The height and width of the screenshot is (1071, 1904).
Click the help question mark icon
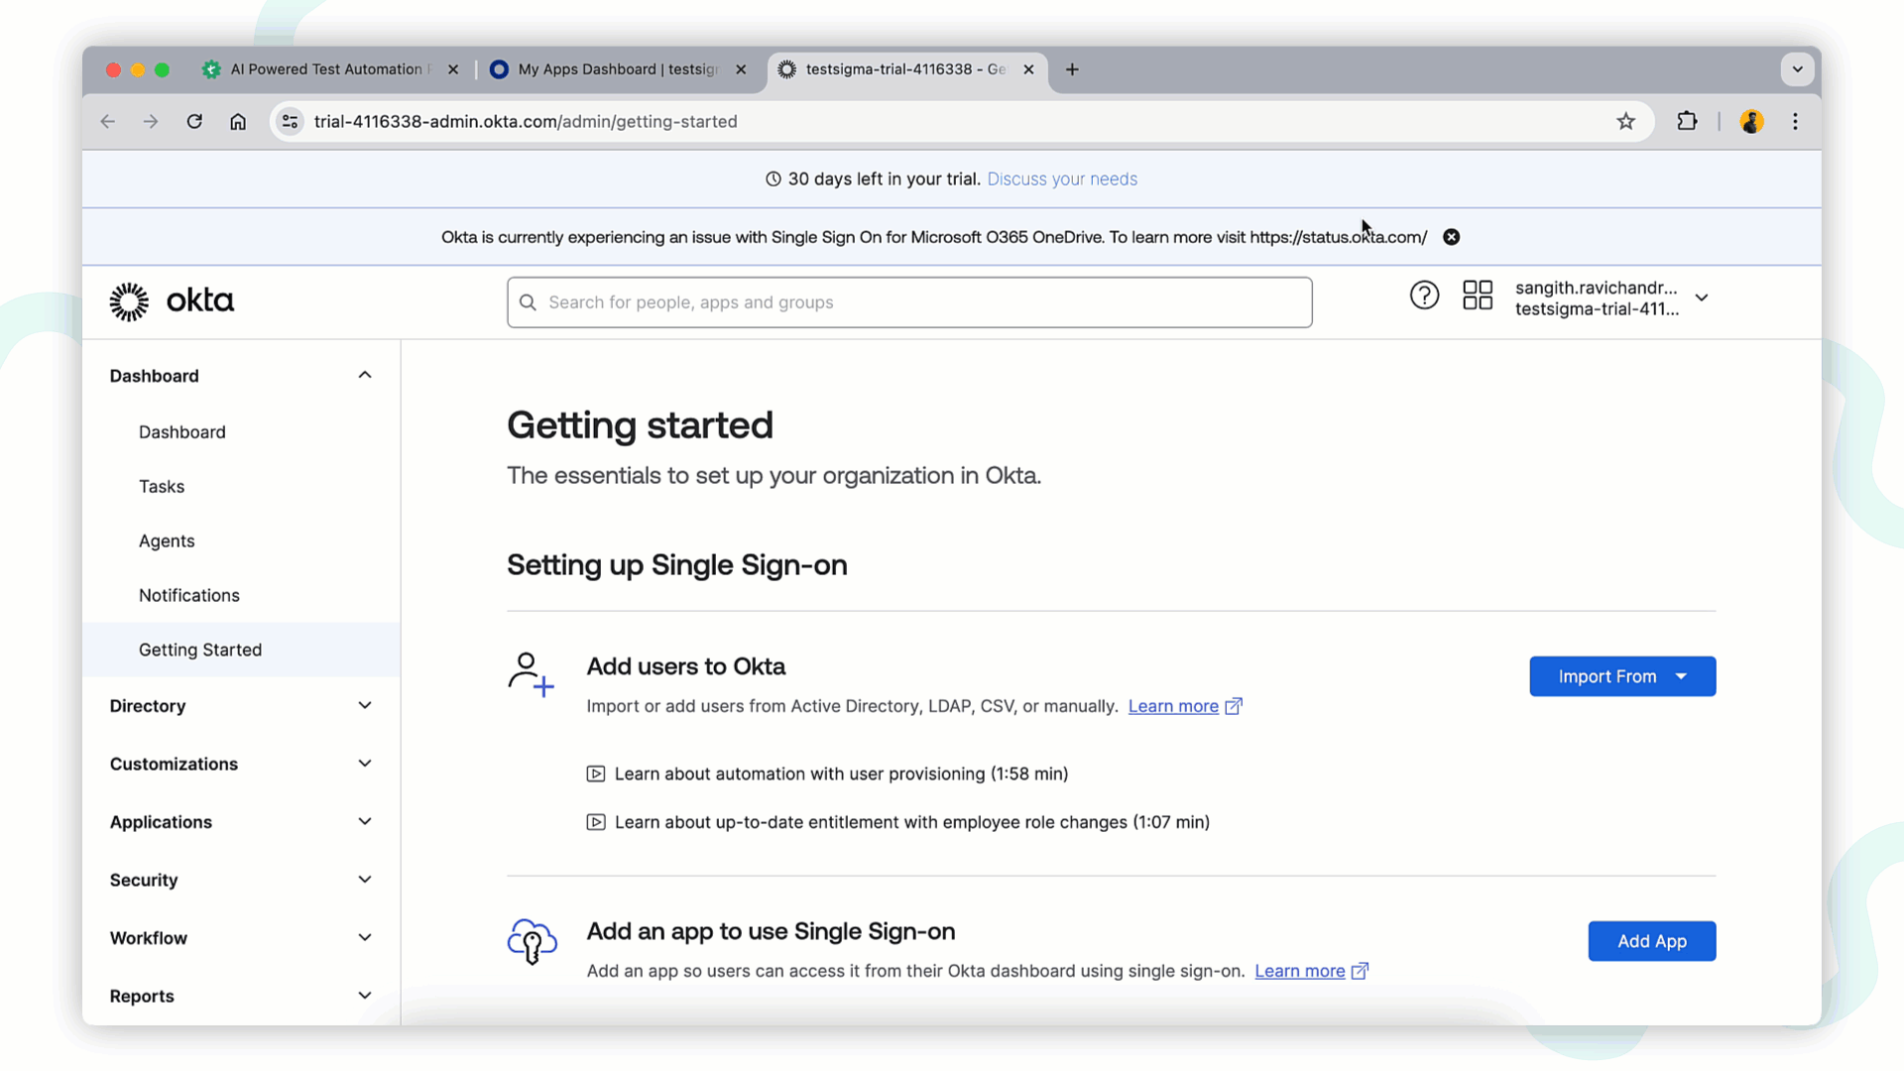click(x=1424, y=296)
